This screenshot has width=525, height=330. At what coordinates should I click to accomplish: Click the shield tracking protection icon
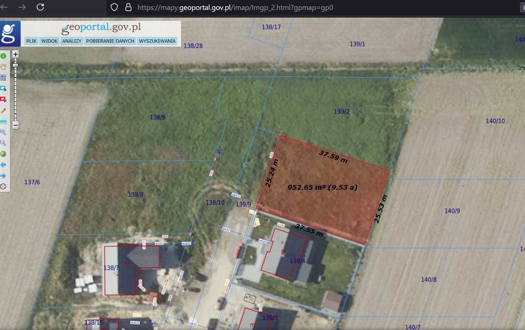114,7
